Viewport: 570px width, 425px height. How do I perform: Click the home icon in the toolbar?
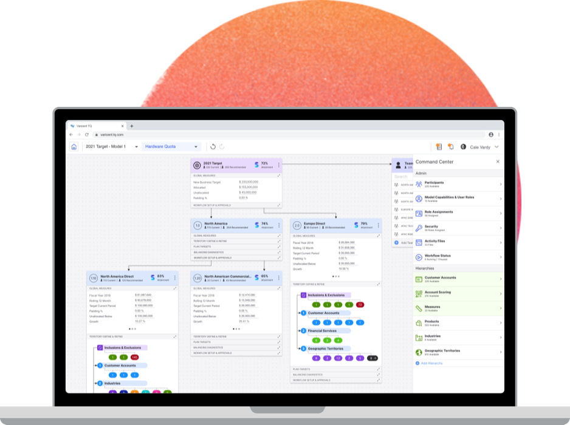73,146
